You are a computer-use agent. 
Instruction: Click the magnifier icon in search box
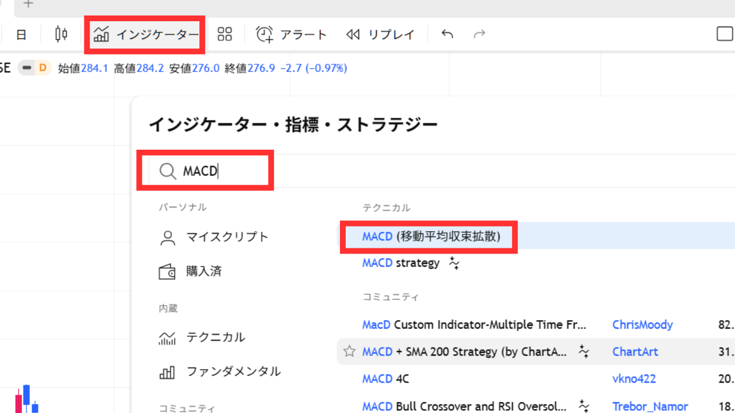[x=168, y=171]
